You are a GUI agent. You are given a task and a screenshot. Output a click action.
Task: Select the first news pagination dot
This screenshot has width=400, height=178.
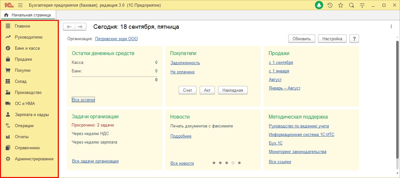click(x=214, y=163)
